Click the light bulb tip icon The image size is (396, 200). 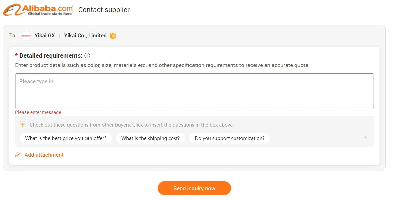[x=23, y=124]
